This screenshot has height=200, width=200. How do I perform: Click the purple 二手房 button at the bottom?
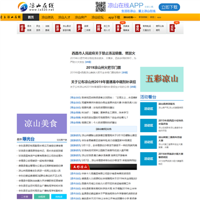tap(24, 197)
